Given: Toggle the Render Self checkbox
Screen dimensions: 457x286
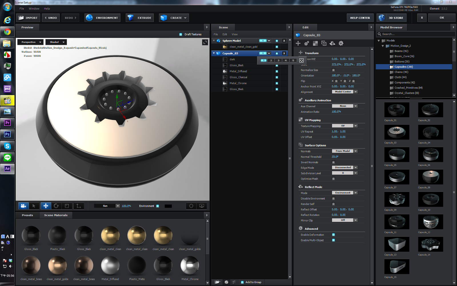Looking at the screenshot, I should [333, 204].
